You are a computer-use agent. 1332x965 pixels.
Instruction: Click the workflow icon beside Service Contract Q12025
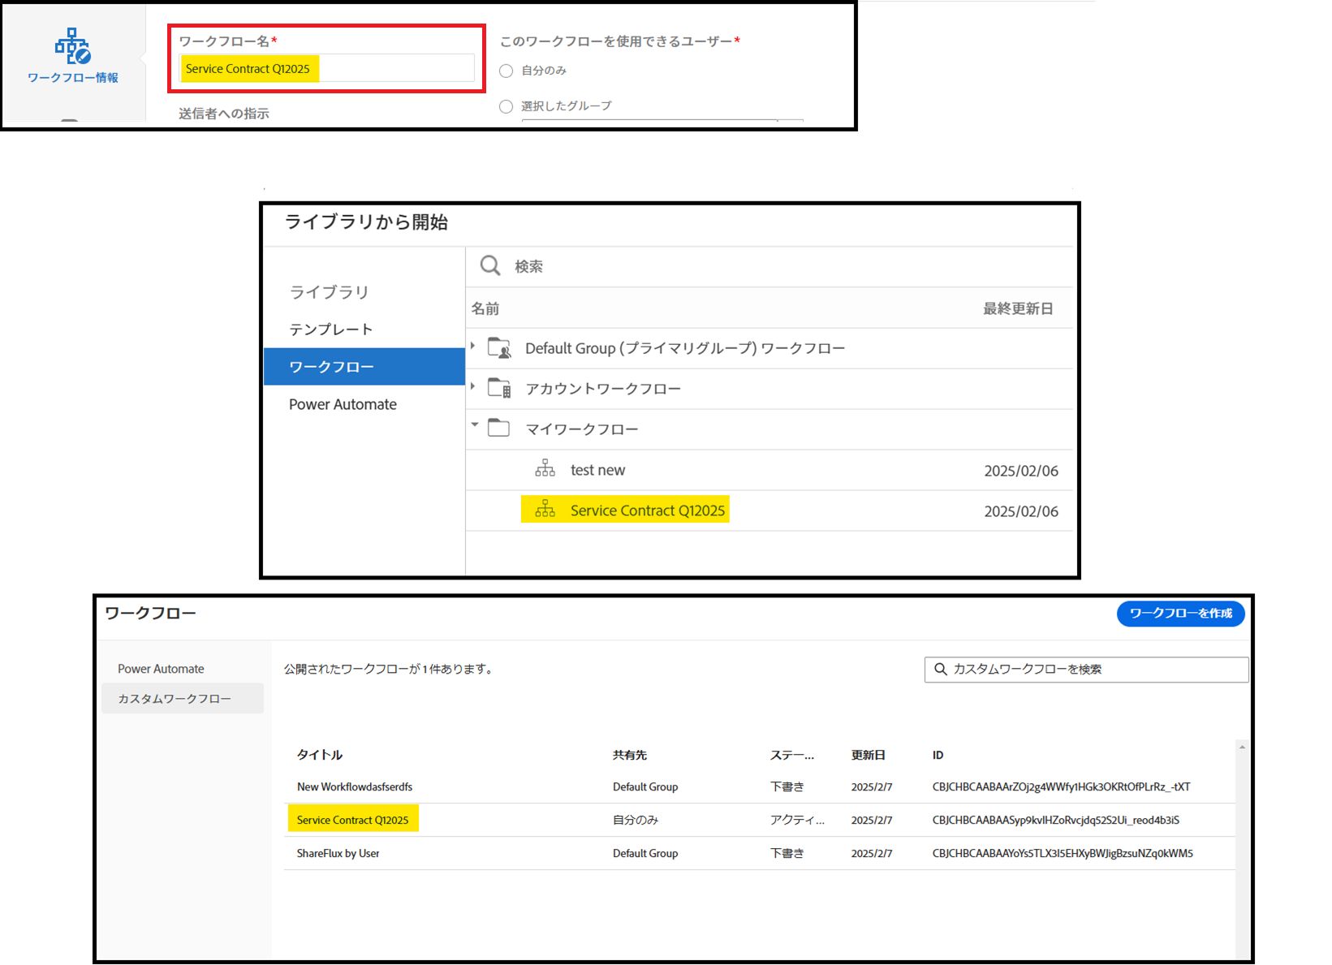(x=545, y=509)
